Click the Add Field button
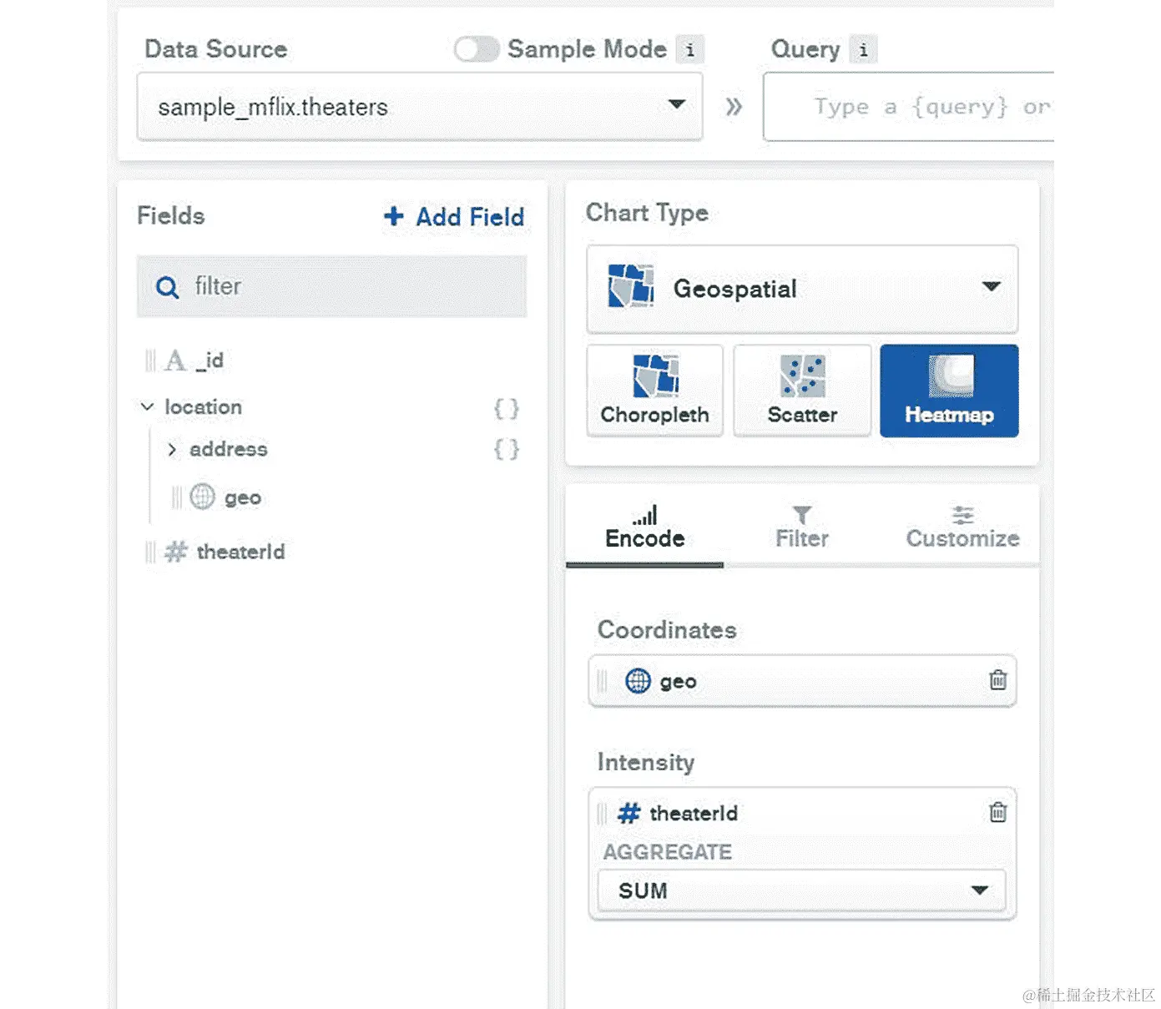 click(x=454, y=217)
